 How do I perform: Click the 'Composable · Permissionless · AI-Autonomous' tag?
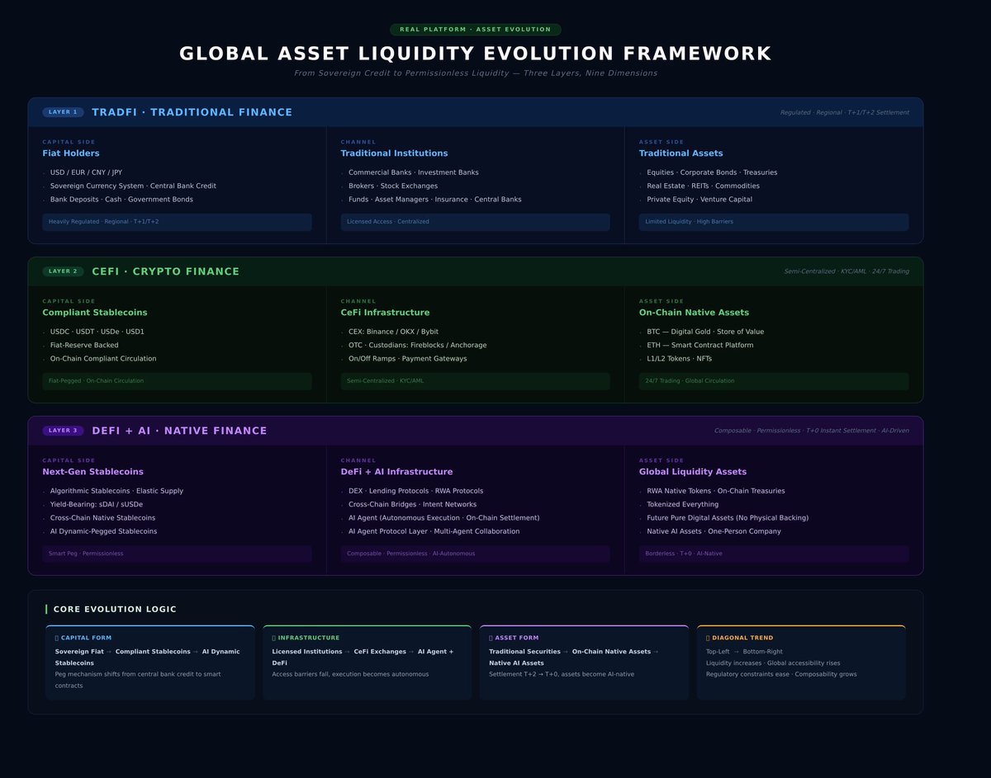[x=475, y=554]
